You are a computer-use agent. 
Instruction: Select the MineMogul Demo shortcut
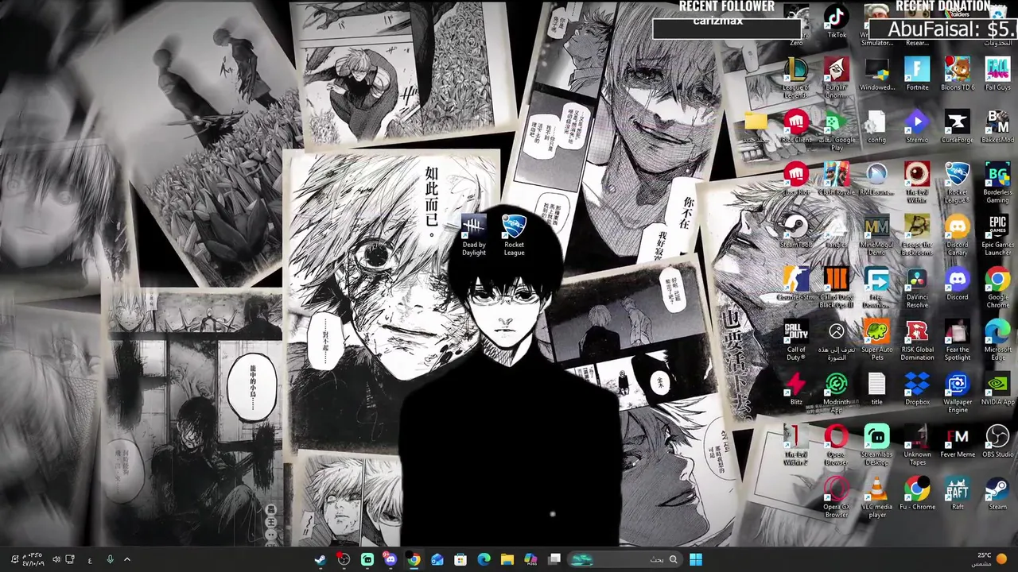click(x=876, y=236)
